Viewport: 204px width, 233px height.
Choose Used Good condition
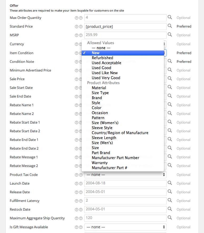(x=123, y=68)
